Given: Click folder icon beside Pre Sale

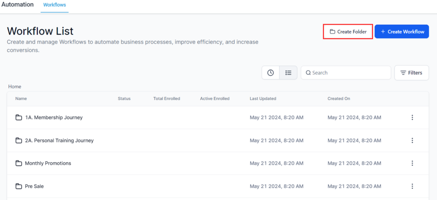Looking at the screenshot, I should [x=19, y=186].
